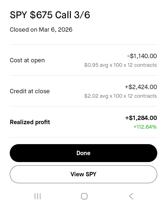Tap the Done button
Screen dimensions: 167x206
(x=83, y=153)
